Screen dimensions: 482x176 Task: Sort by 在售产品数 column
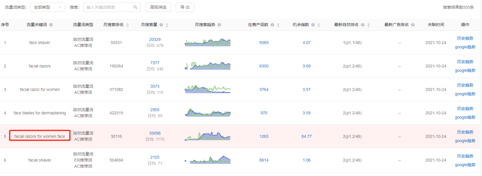pyautogui.click(x=278, y=25)
